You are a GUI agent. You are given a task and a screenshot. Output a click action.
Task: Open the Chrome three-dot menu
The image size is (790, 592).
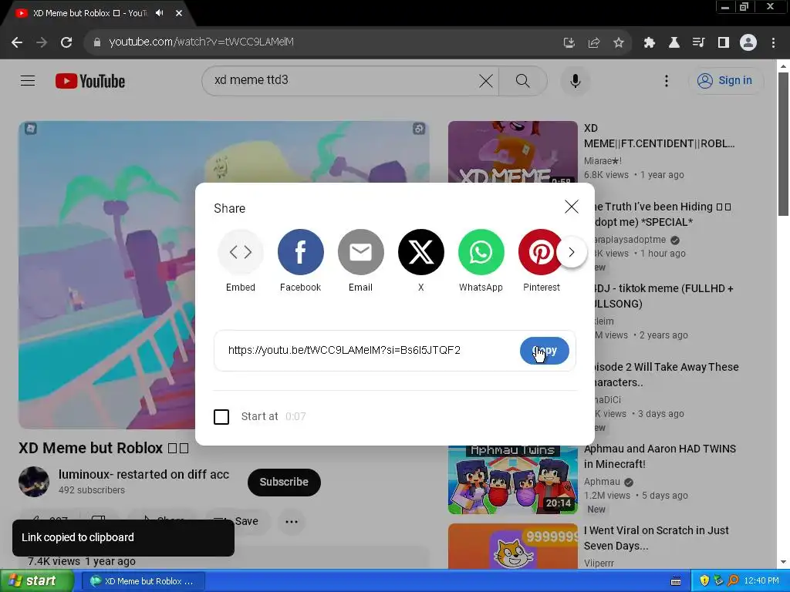[x=773, y=43]
